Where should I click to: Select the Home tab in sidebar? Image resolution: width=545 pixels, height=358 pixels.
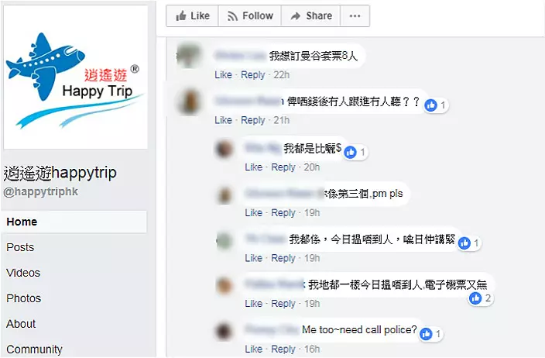[74, 222]
